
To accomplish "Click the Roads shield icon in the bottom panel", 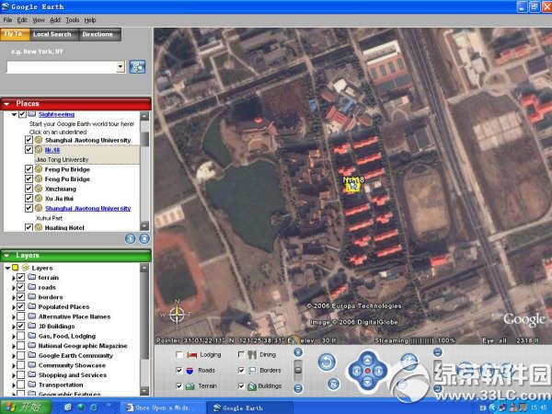I will (190, 371).
